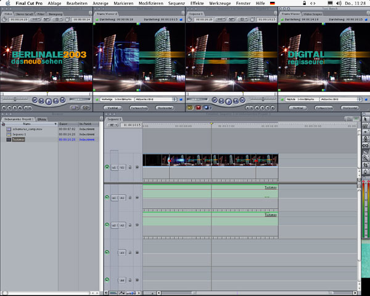Click Vertikal button in the left Frame Viewer

tap(113, 108)
